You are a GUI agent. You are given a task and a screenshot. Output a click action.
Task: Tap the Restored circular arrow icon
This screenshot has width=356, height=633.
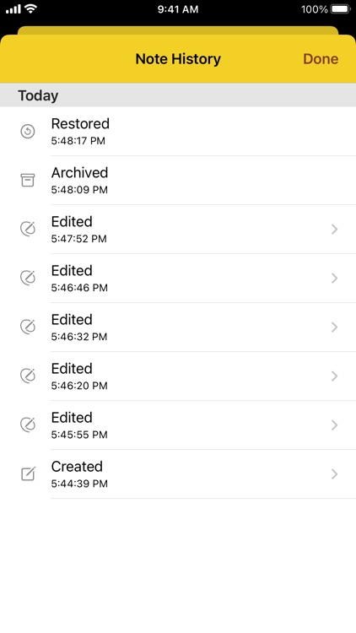tap(28, 132)
